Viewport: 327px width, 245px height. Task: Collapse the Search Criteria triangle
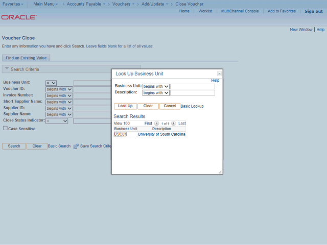point(7,68)
